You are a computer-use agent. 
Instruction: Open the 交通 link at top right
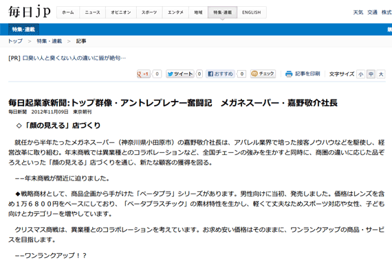(x=372, y=12)
